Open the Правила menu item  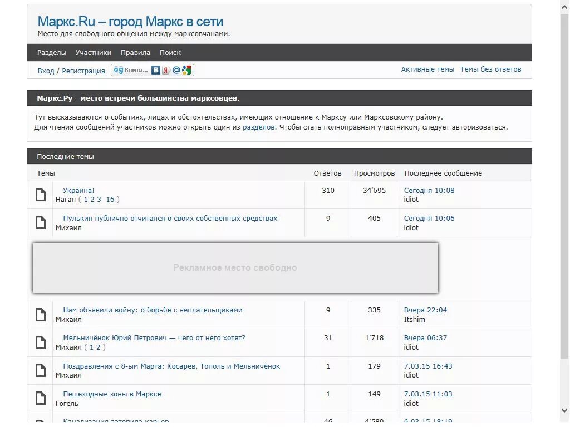point(135,53)
